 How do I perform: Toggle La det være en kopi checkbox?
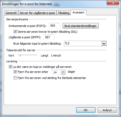point(10,67)
